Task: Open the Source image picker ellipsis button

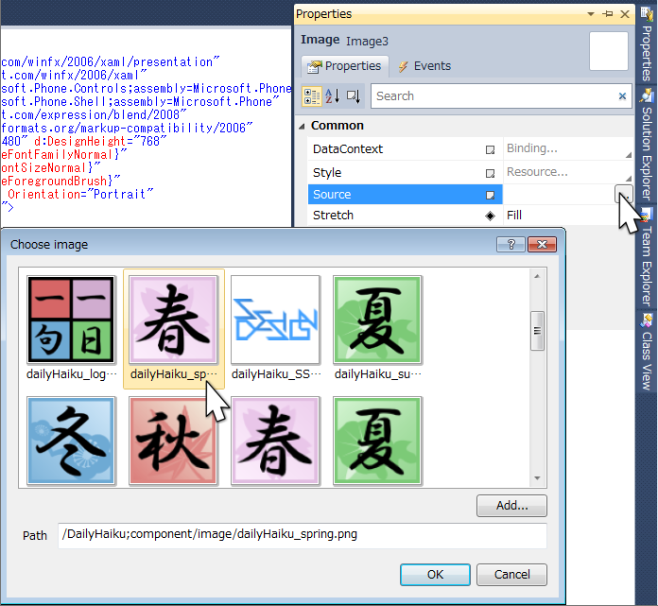Action: point(624,195)
